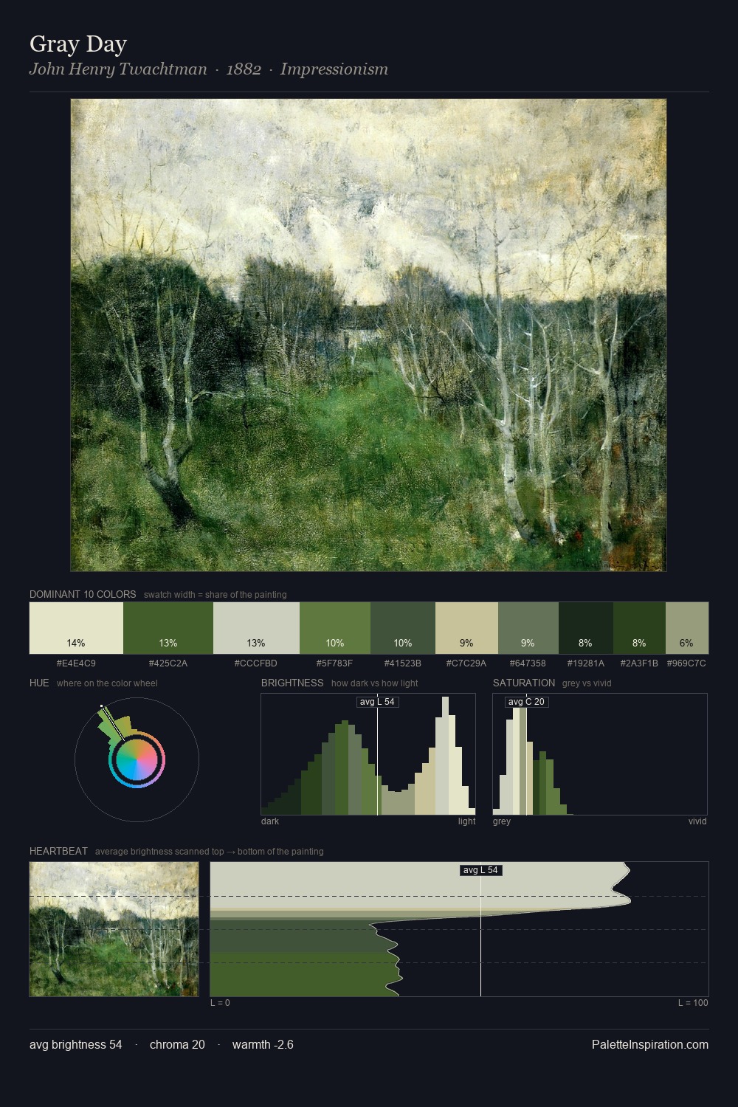
Task: Click the 'L = 0' axis label
Action: 220,1003
